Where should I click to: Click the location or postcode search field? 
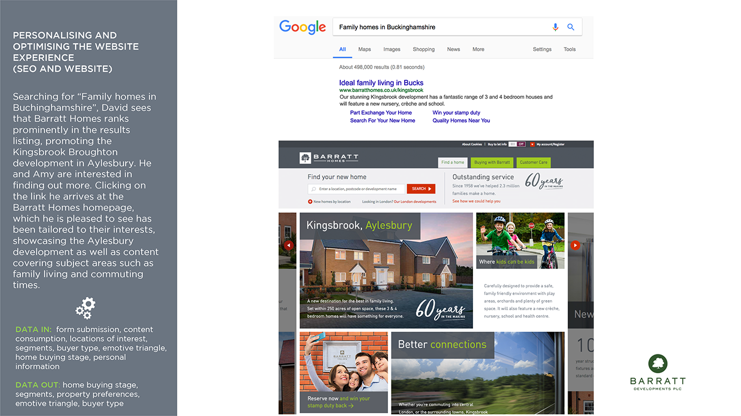click(356, 189)
